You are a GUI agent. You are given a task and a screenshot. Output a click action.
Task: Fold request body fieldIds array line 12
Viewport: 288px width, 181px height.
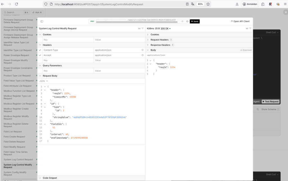coord(45,124)
